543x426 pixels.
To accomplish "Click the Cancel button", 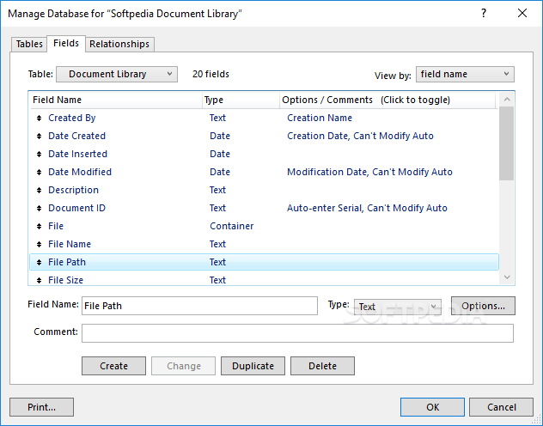I will (x=501, y=407).
